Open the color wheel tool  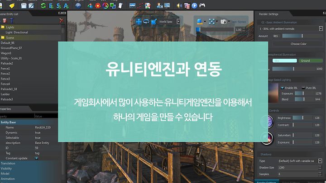(105, 6)
